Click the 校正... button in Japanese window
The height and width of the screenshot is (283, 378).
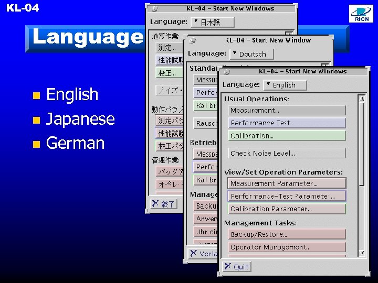point(169,73)
